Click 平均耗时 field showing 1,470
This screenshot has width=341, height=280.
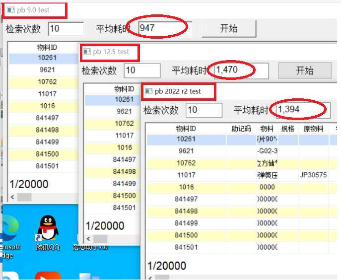coord(241,70)
